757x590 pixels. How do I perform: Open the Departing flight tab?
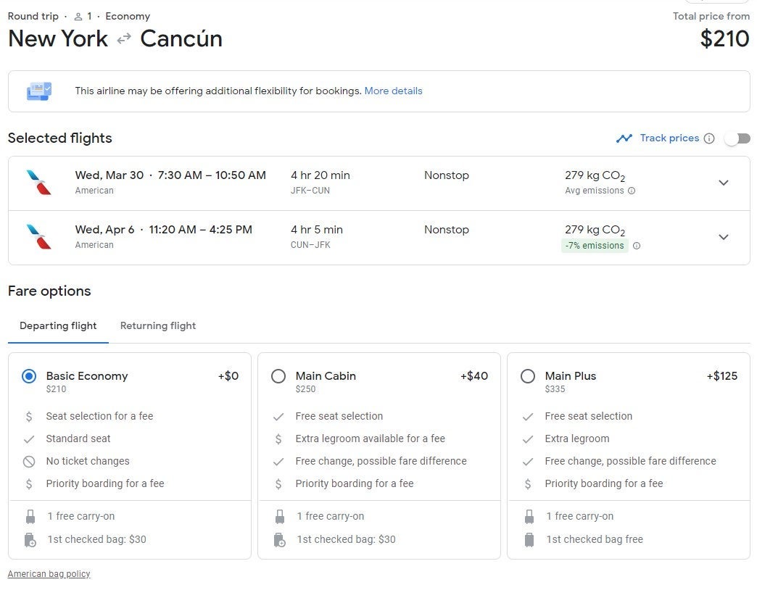tap(58, 326)
